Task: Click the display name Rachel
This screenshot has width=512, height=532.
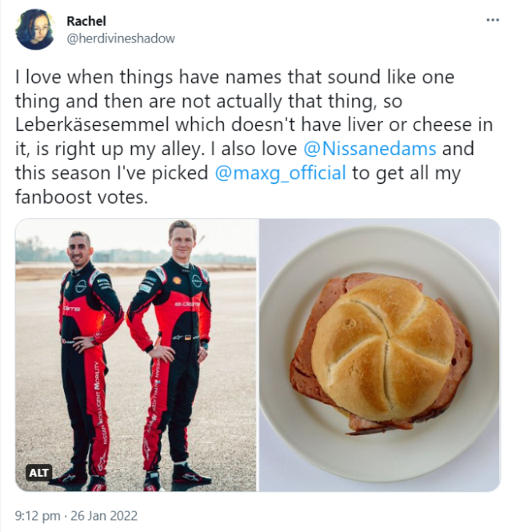Action: (86, 21)
